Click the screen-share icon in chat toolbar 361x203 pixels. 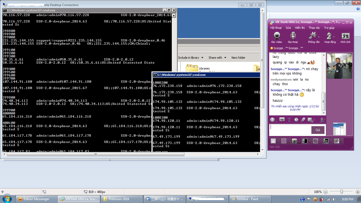310,120
